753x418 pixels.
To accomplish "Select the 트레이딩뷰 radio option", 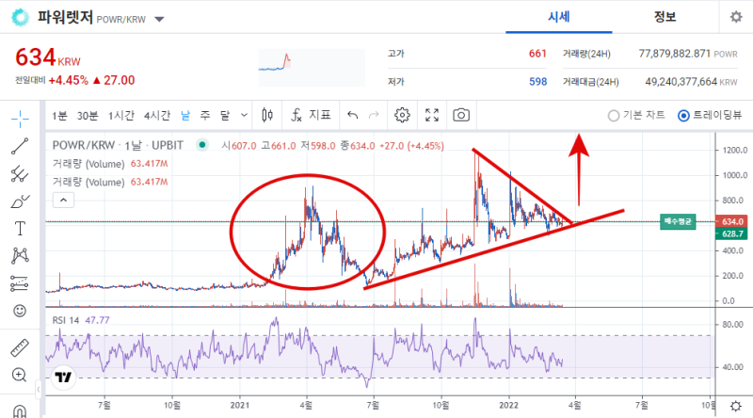I will click(x=710, y=115).
